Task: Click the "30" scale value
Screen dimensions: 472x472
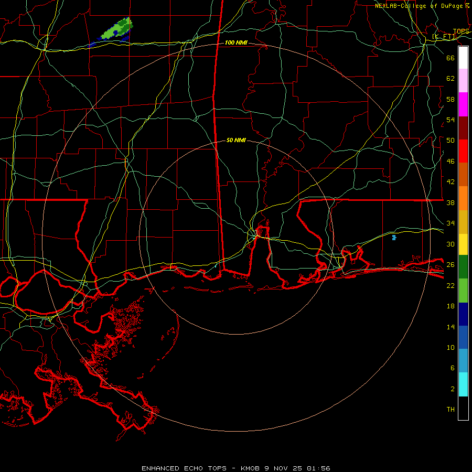Action: point(450,244)
